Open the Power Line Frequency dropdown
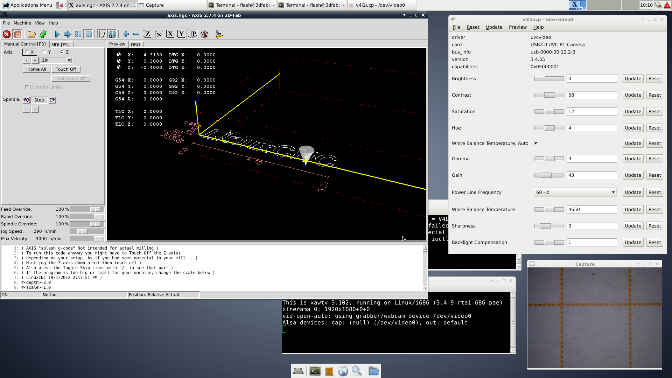The height and width of the screenshot is (378, 672). tap(575, 192)
